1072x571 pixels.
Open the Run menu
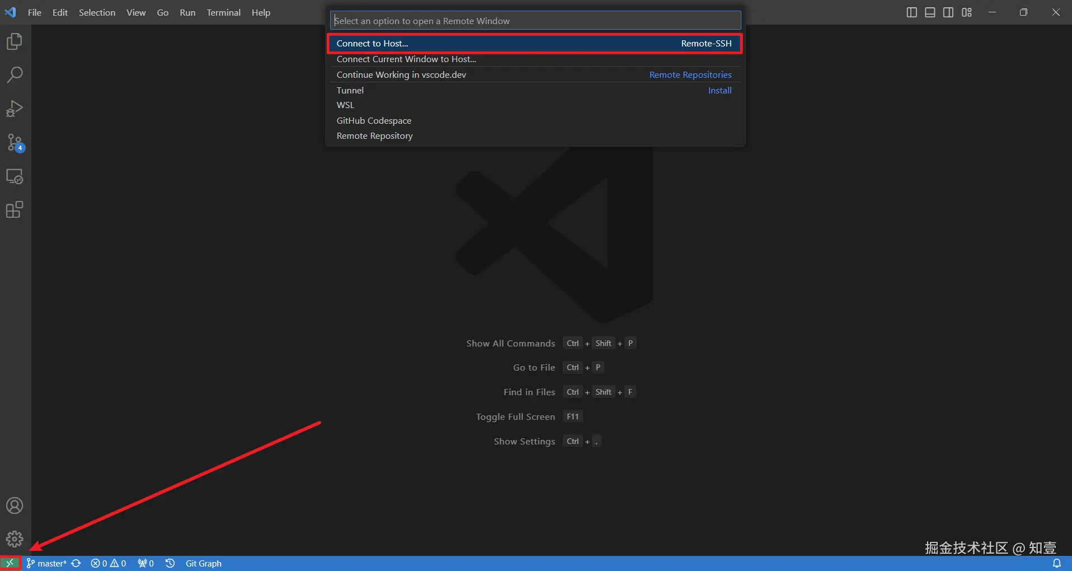(187, 12)
